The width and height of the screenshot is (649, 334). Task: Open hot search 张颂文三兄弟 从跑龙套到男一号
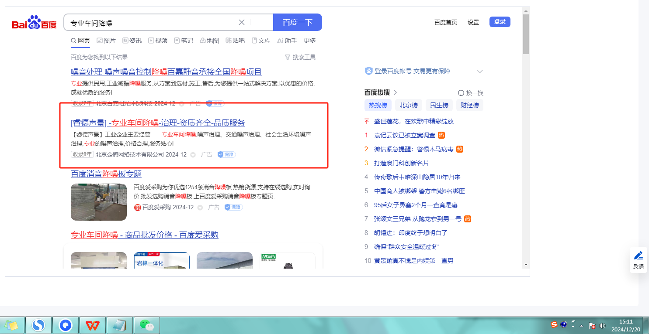point(418,219)
